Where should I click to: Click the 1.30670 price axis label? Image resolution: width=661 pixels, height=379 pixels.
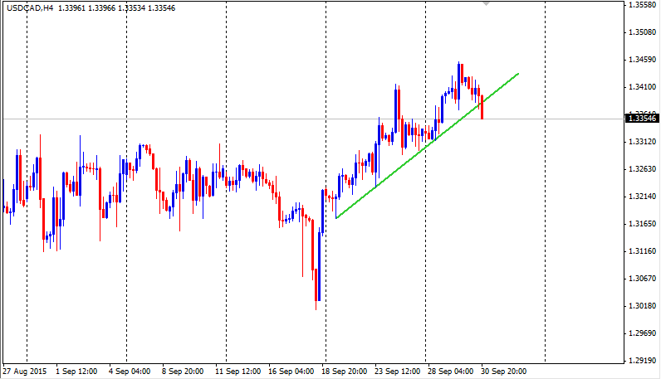[642, 279]
